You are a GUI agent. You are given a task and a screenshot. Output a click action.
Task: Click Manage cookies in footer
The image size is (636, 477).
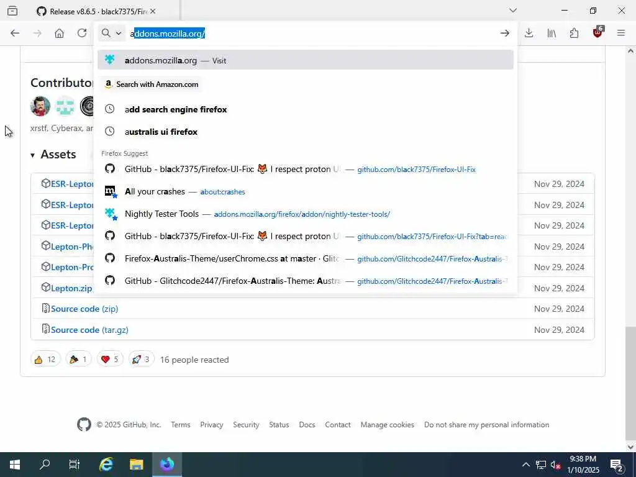pos(388,425)
